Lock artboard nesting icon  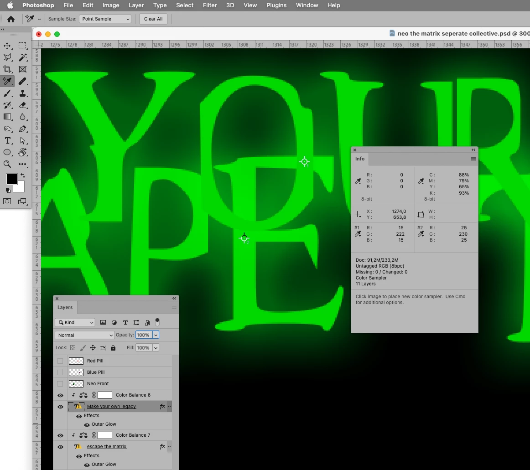(103, 348)
